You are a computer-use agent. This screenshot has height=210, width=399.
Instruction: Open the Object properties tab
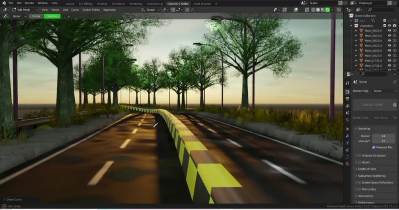pyautogui.click(x=347, y=129)
